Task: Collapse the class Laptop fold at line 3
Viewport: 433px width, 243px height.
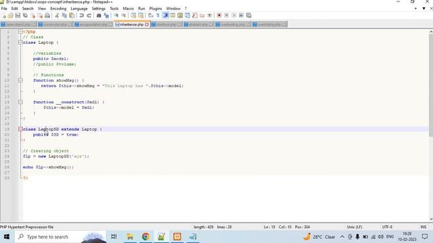Action: click(20, 43)
